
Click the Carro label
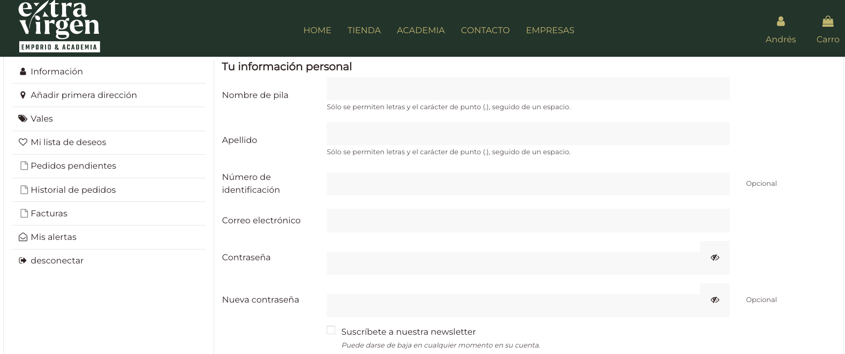[828, 39]
